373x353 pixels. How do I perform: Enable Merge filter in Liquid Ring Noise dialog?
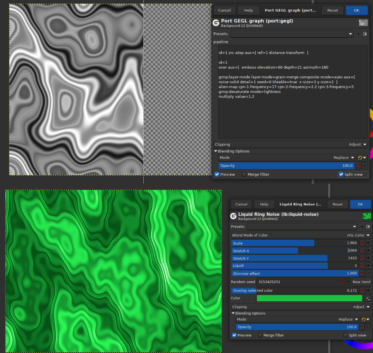pos(260,335)
